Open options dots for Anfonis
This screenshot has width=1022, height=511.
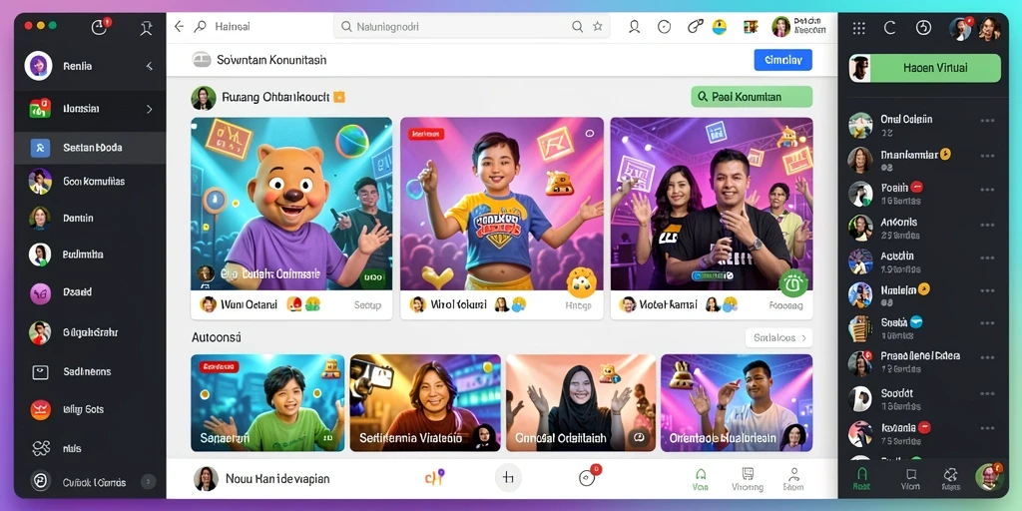point(987,224)
